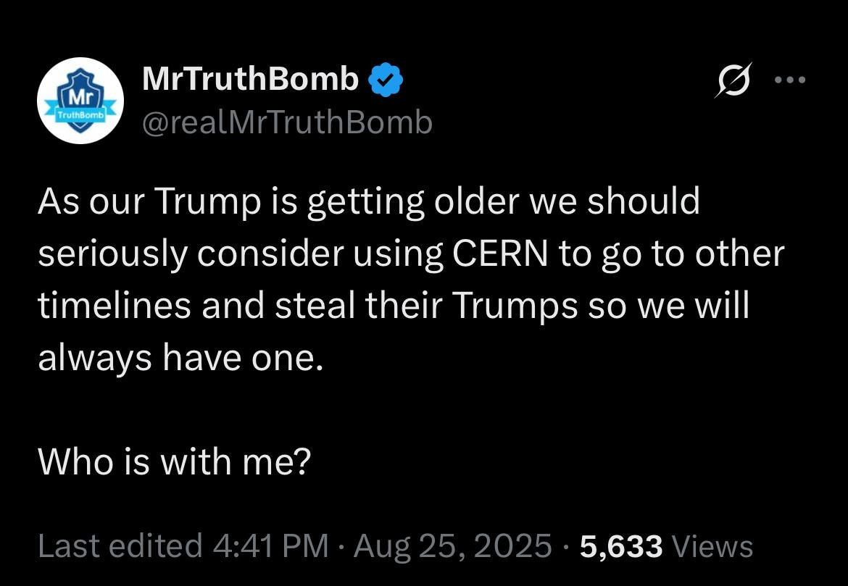848x586 pixels.
Task: Click the word 'seriously' in the post
Action: 112,254
